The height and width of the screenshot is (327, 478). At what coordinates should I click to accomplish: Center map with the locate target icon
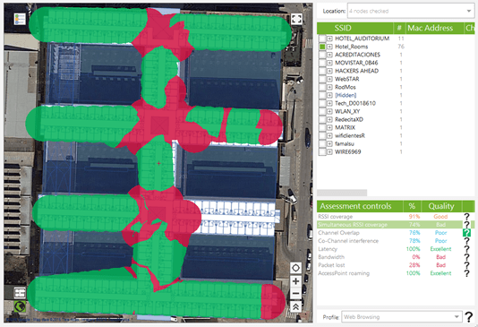click(x=295, y=268)
